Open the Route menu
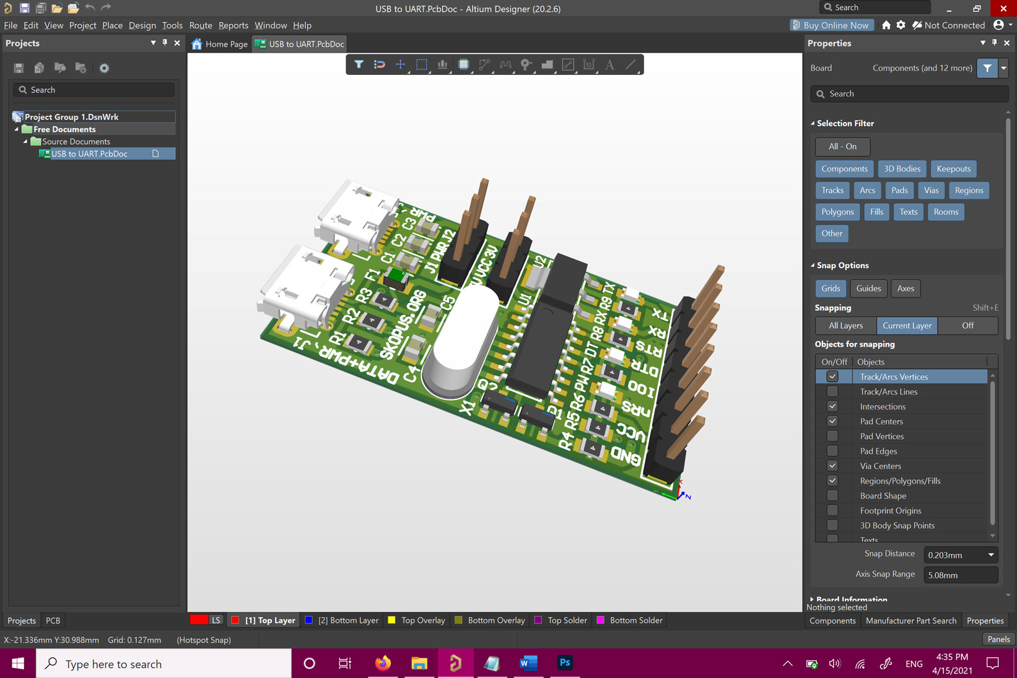The height and width of the screenshot is (678, 1017). (x=200, y=25)
